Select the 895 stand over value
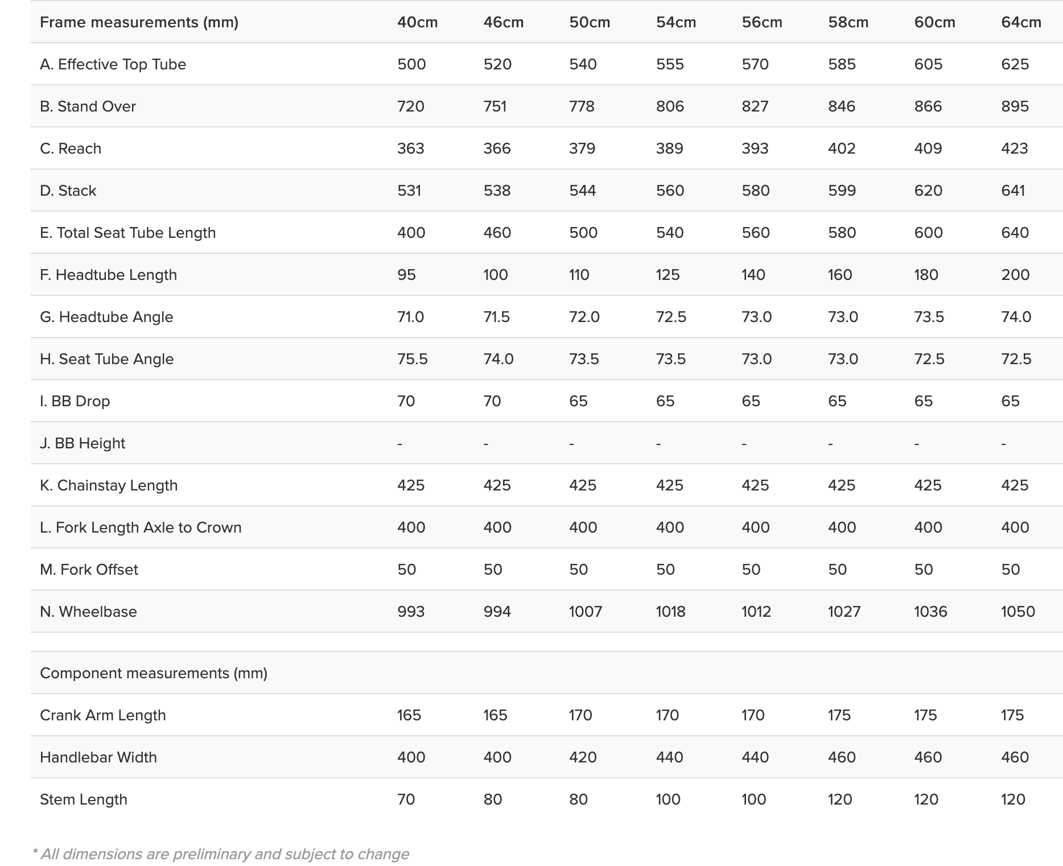Viewport: 1063px width, 866px height. pyautogui.click(x=1015, y=106)
